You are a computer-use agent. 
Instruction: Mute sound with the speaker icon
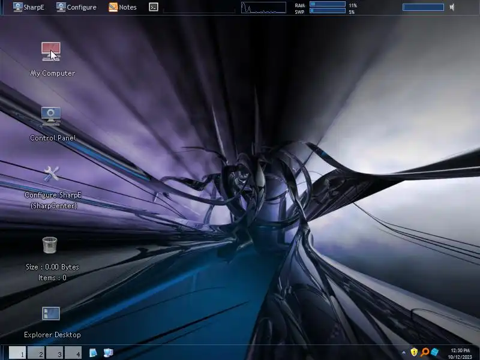452,7
